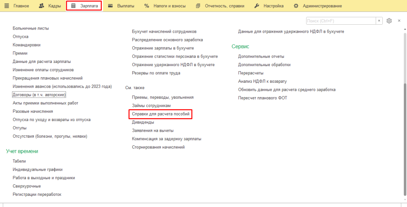This screenshot has width=407, height=207.
Task: Select Договоры (в т.ч. авторские)
Action: tap(39, 95)
